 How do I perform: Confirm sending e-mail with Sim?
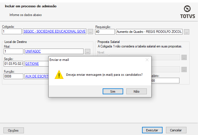point(113,91)
